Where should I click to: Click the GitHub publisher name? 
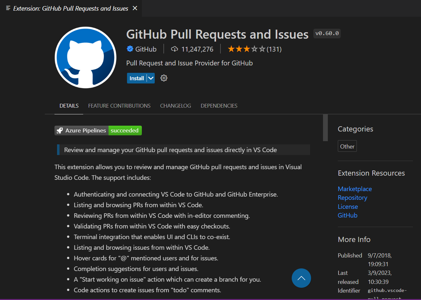146,49
